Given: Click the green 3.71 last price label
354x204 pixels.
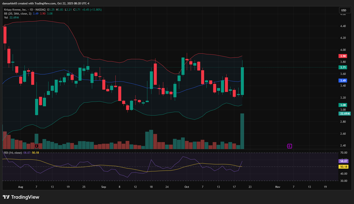Looking at the screenshot, I should (x=342, y=67).
